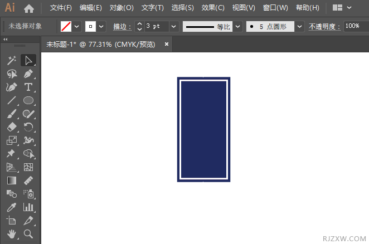This screenshot has width=369, height=244.
Task: Expand the stroke weight dropdown
Action: point(173,26)
